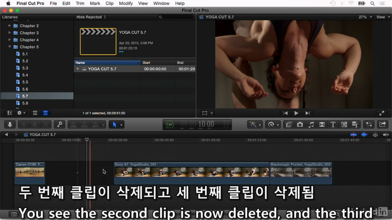Screen dimensions: 392x220
Task: Show the Photos Browser camera icon
Action: pyautogui.click(x=300, y=125)
